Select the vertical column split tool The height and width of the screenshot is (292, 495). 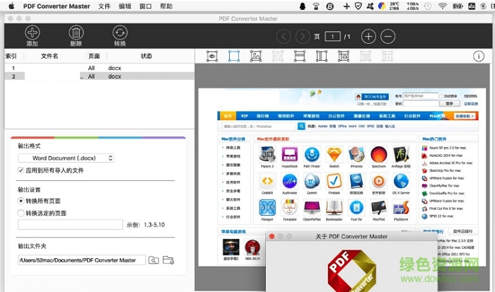(322, 56)
